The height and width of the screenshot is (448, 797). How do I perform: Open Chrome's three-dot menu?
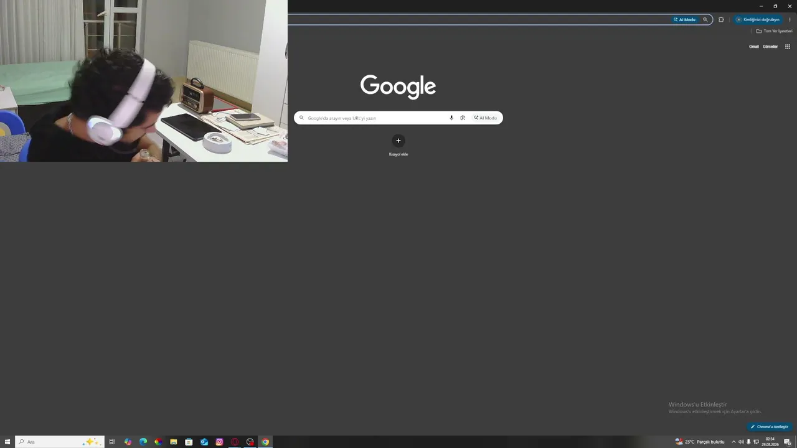point(790,19)
